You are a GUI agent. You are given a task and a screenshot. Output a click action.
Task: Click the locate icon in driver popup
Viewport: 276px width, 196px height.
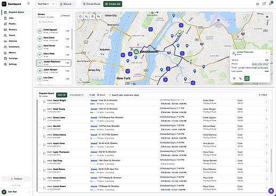click(234, 78)
